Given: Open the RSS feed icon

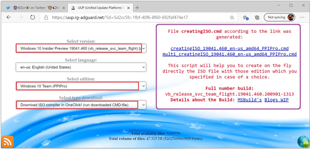Looking at the screenshot, I should tap(7, 142).
